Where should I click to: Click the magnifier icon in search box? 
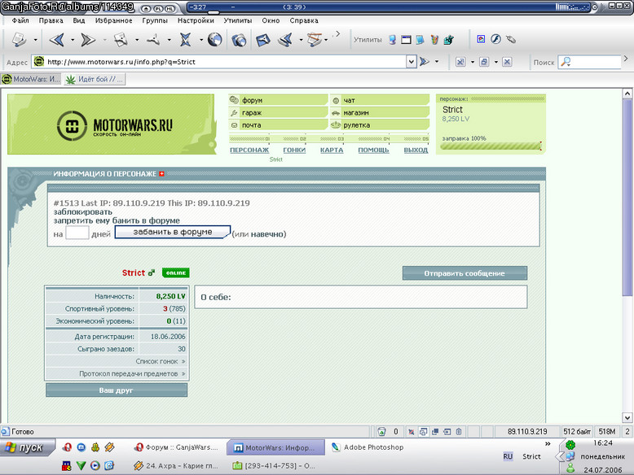click(x=566, y=62)
